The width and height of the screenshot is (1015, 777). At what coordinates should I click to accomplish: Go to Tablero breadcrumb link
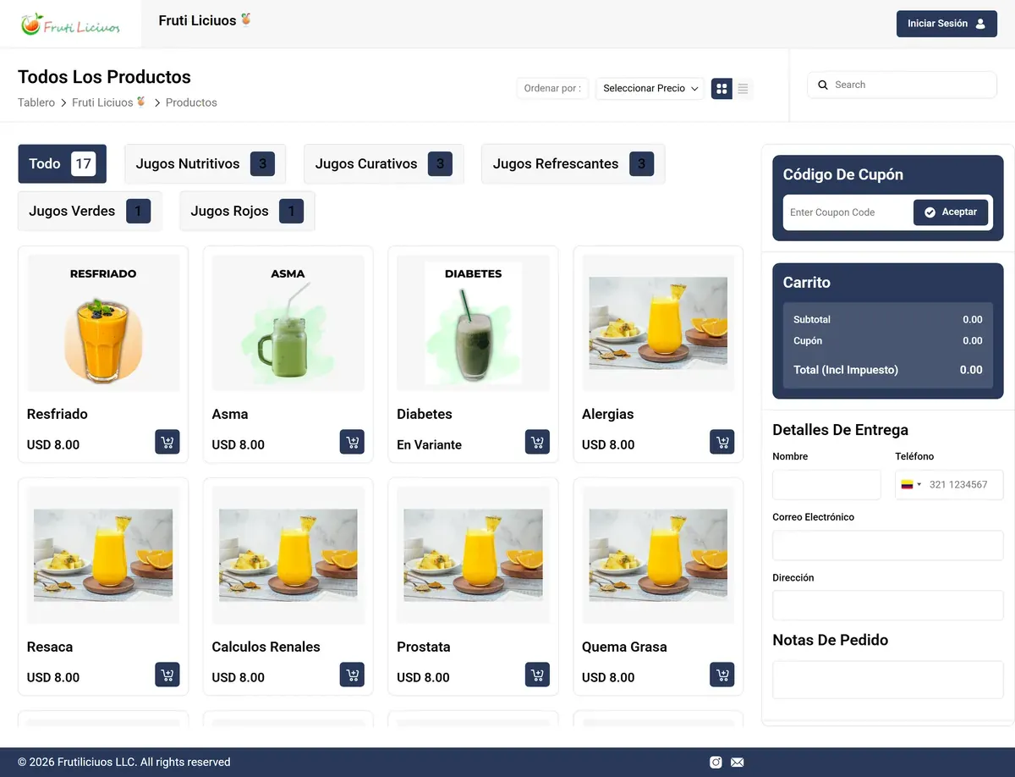(x=36, y=102)
